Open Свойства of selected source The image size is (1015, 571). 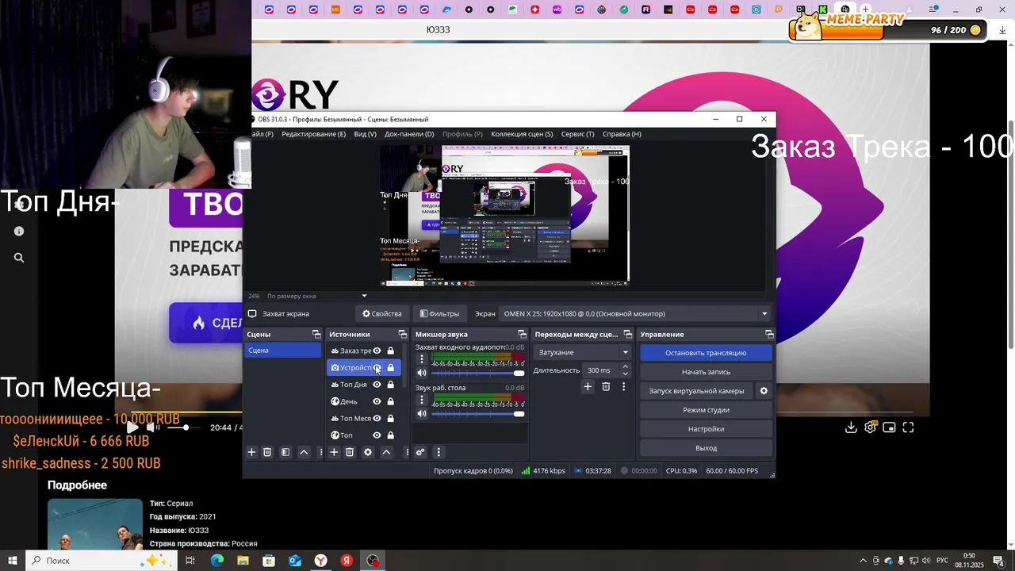pyautogui.click(x=382, y=313)
